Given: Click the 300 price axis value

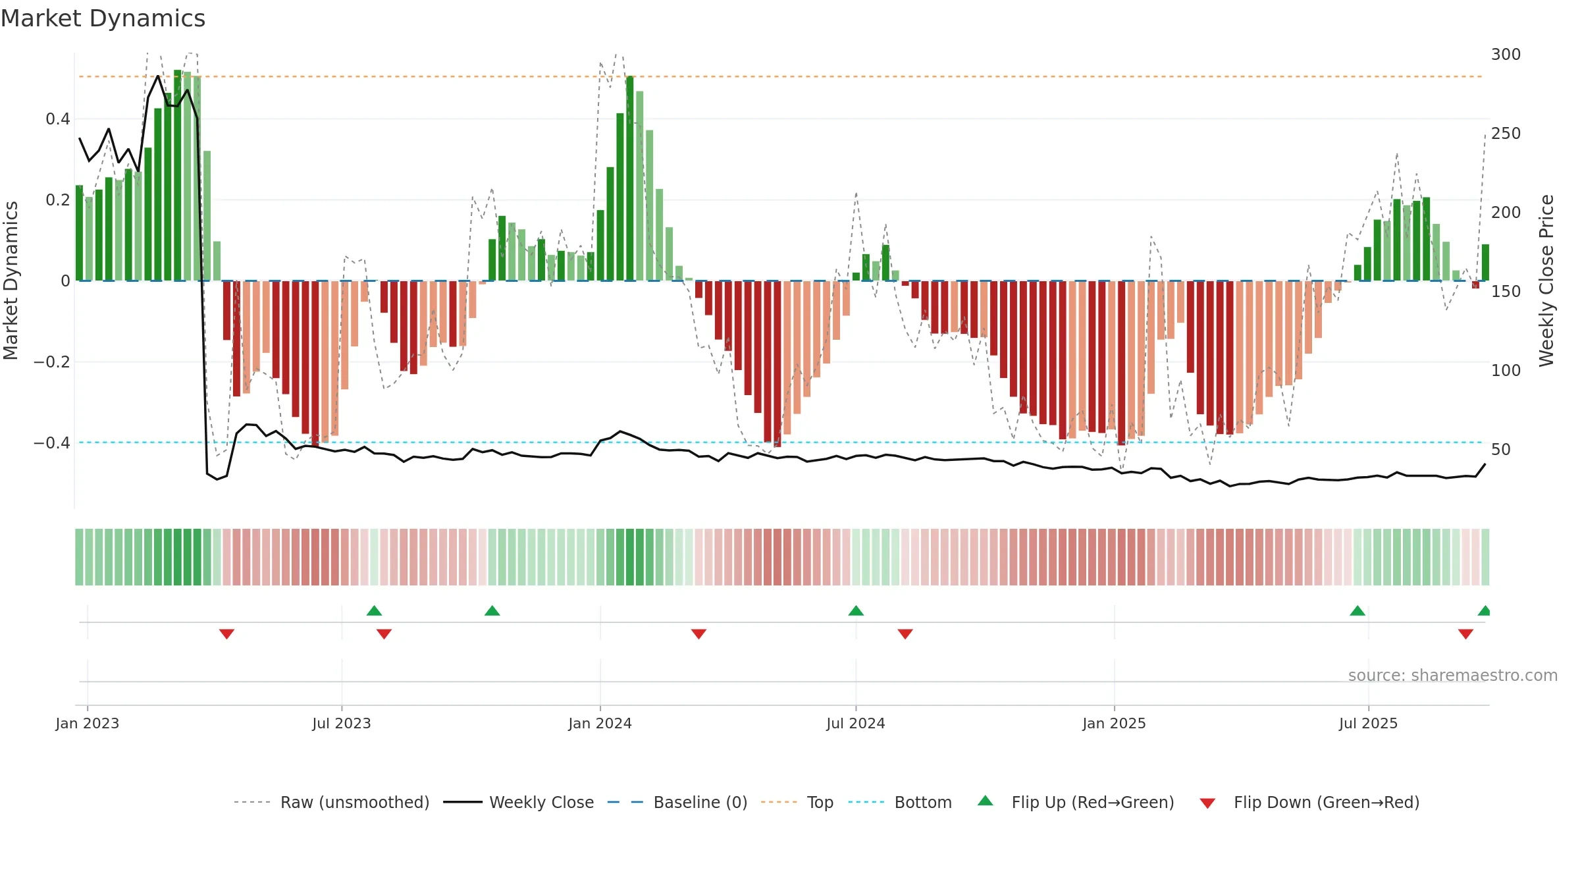Looking at the screenshot, I should [x=1506, y=54].
